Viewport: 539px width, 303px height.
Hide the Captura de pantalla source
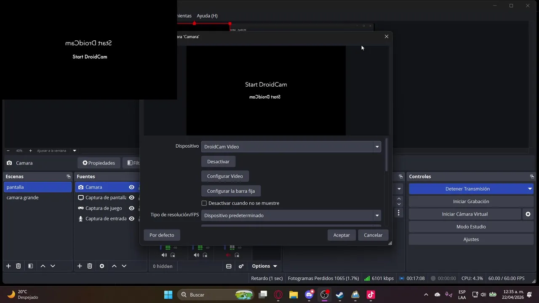click(131, 198)
